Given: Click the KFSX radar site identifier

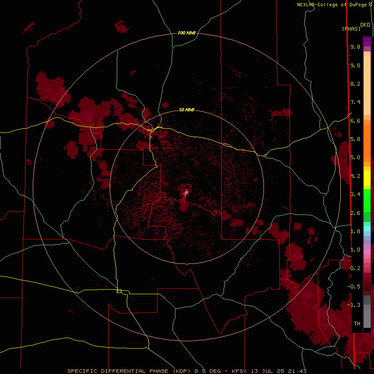Looking at the screenshot, I should point(239,371).
